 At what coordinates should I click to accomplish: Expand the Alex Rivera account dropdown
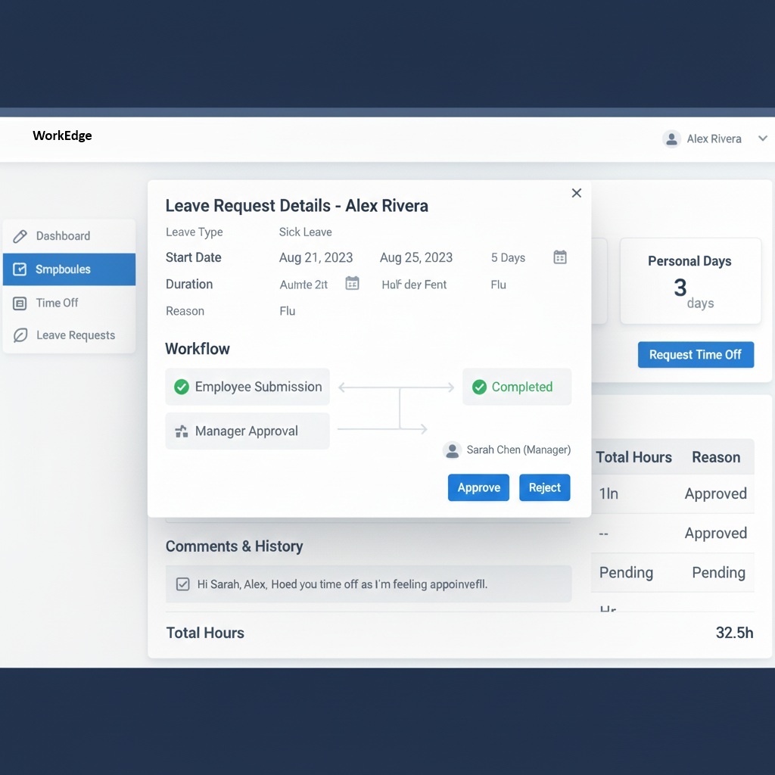point(762,139)
